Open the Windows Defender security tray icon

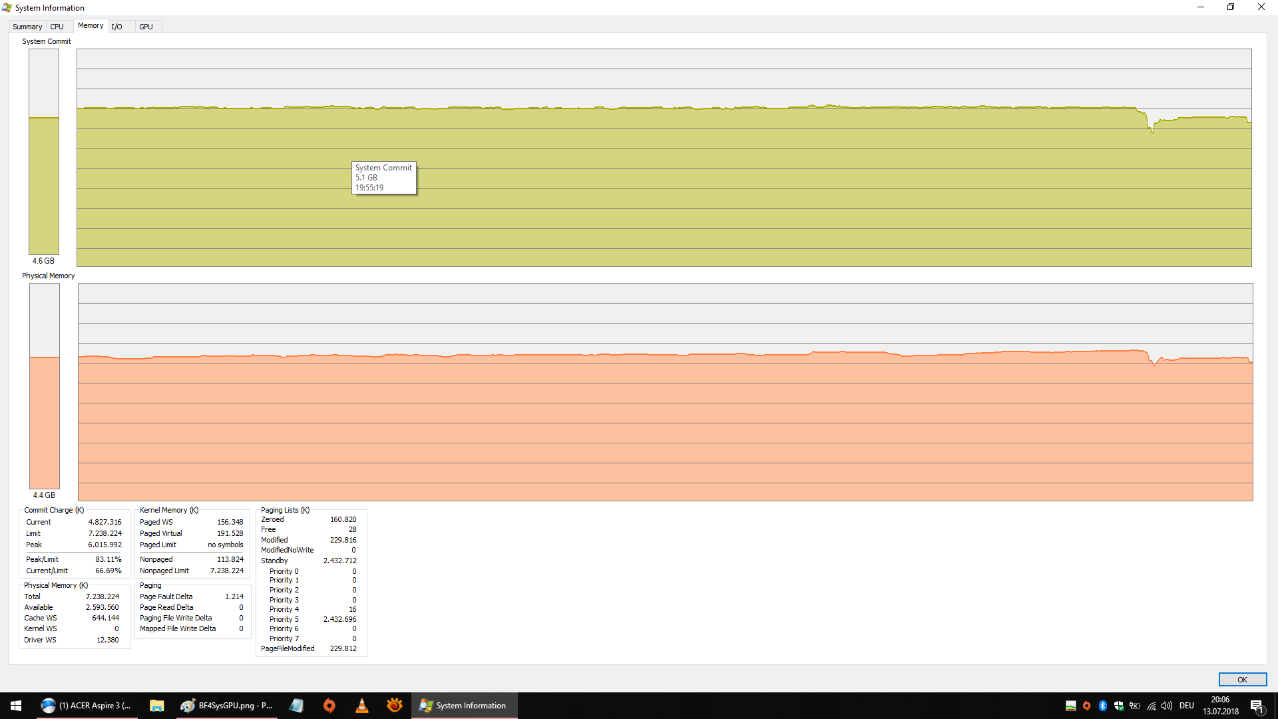coord(1119,706)
